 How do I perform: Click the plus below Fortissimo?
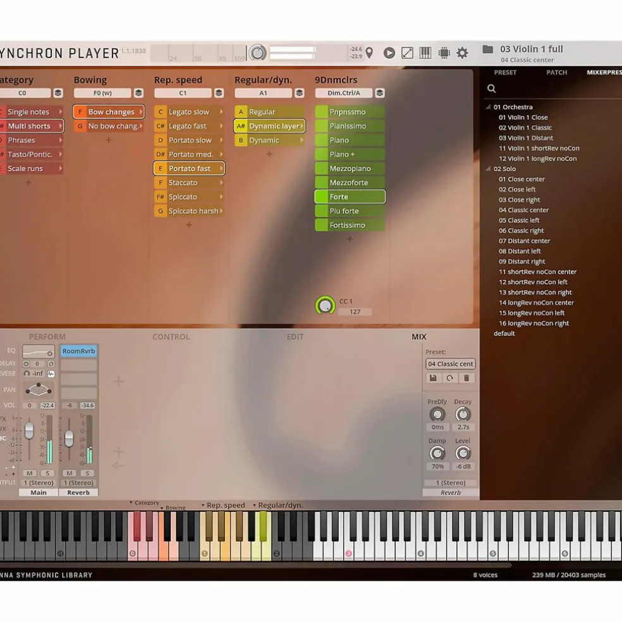click(x=350, y=239)
